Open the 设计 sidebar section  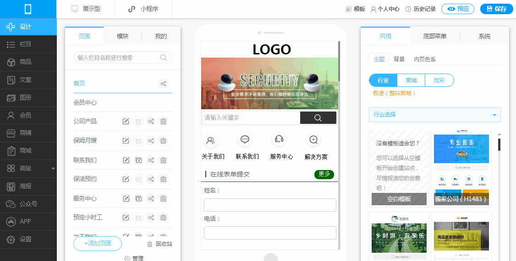point(28,27)
